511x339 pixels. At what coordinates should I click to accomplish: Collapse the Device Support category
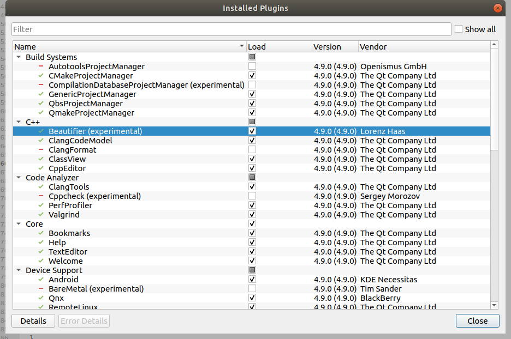tap(18, 270)
